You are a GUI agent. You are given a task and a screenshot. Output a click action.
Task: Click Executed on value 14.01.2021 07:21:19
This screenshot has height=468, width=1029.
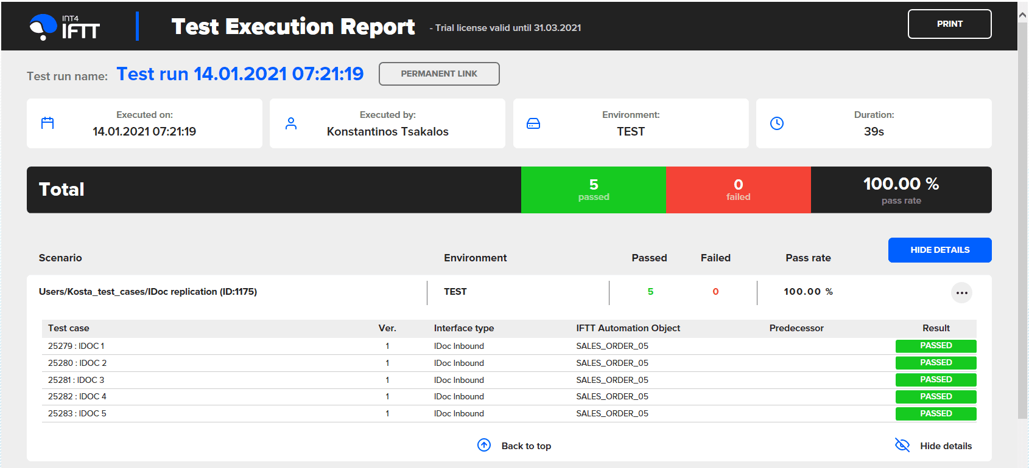coord(144,132)
